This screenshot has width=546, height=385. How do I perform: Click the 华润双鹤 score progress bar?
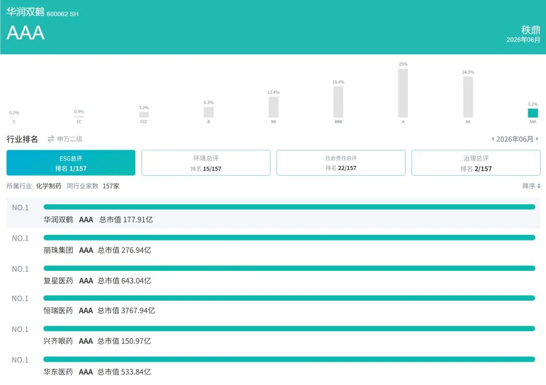point(289,207)
